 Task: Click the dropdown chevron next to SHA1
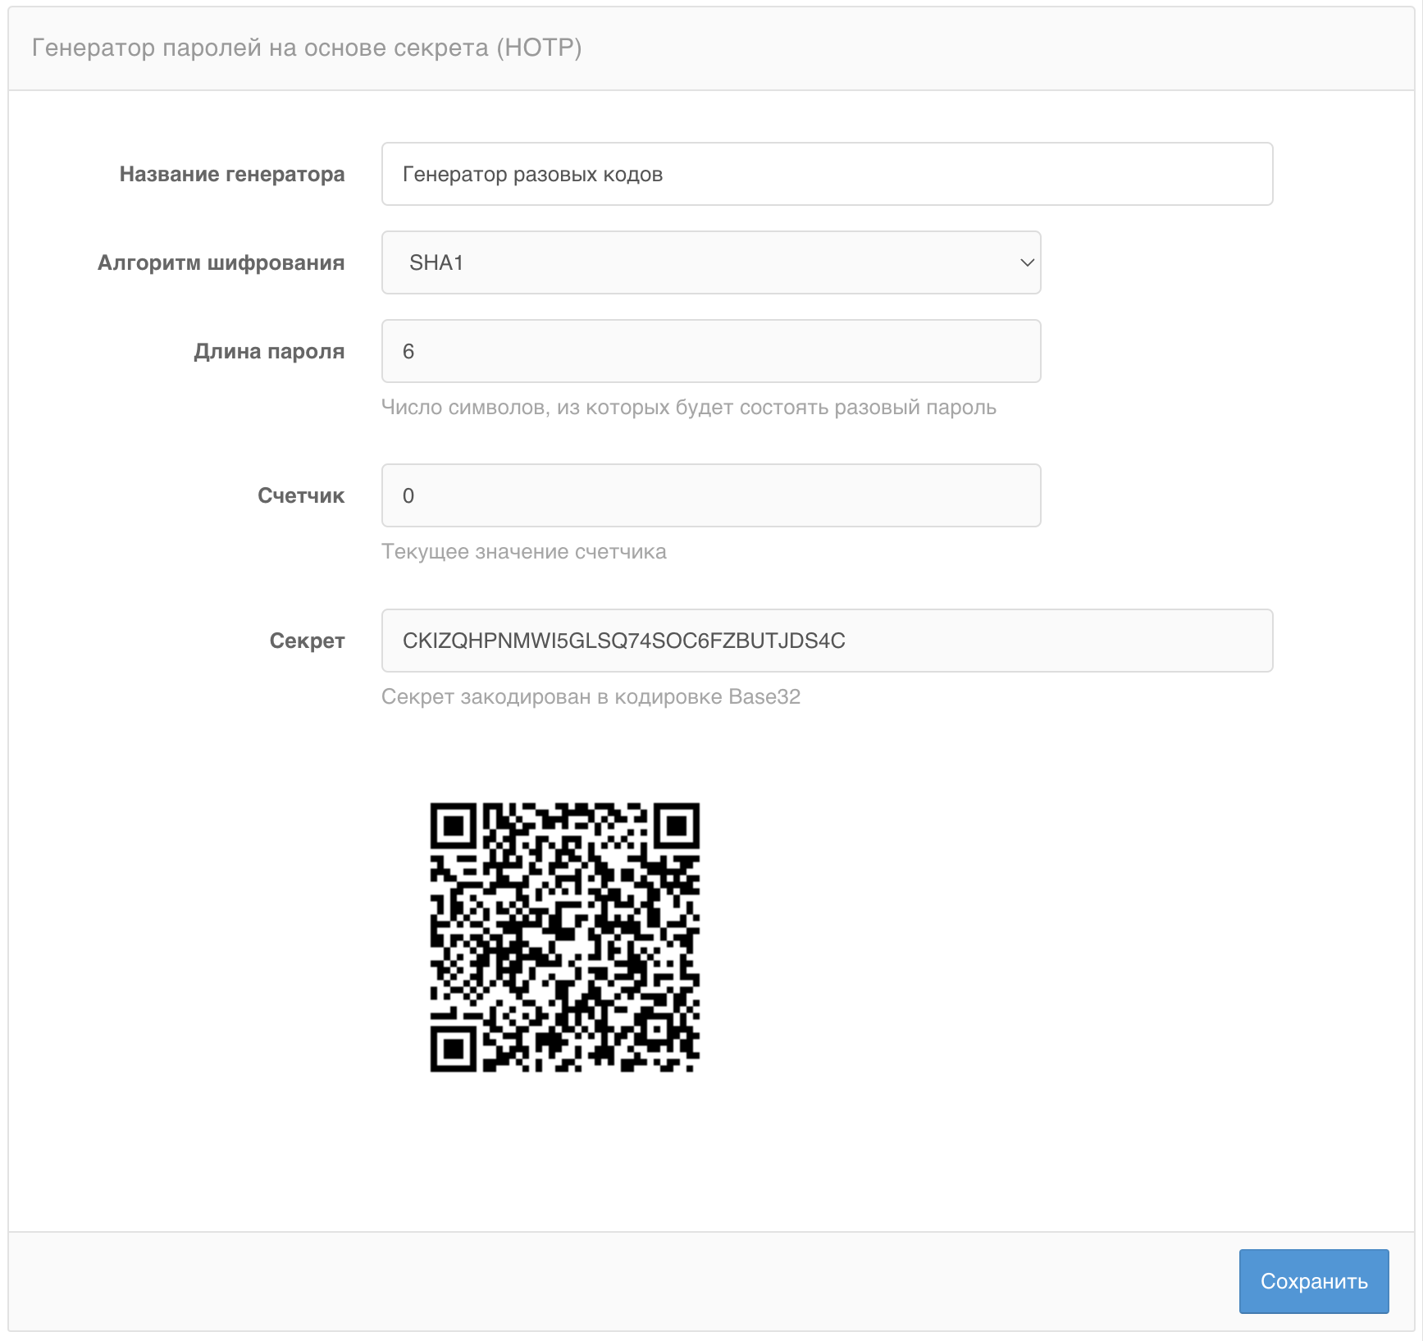click(1026, 262)
